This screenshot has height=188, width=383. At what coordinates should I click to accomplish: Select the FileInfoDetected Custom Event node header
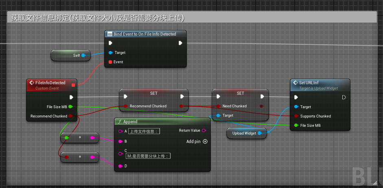point(52,85)
